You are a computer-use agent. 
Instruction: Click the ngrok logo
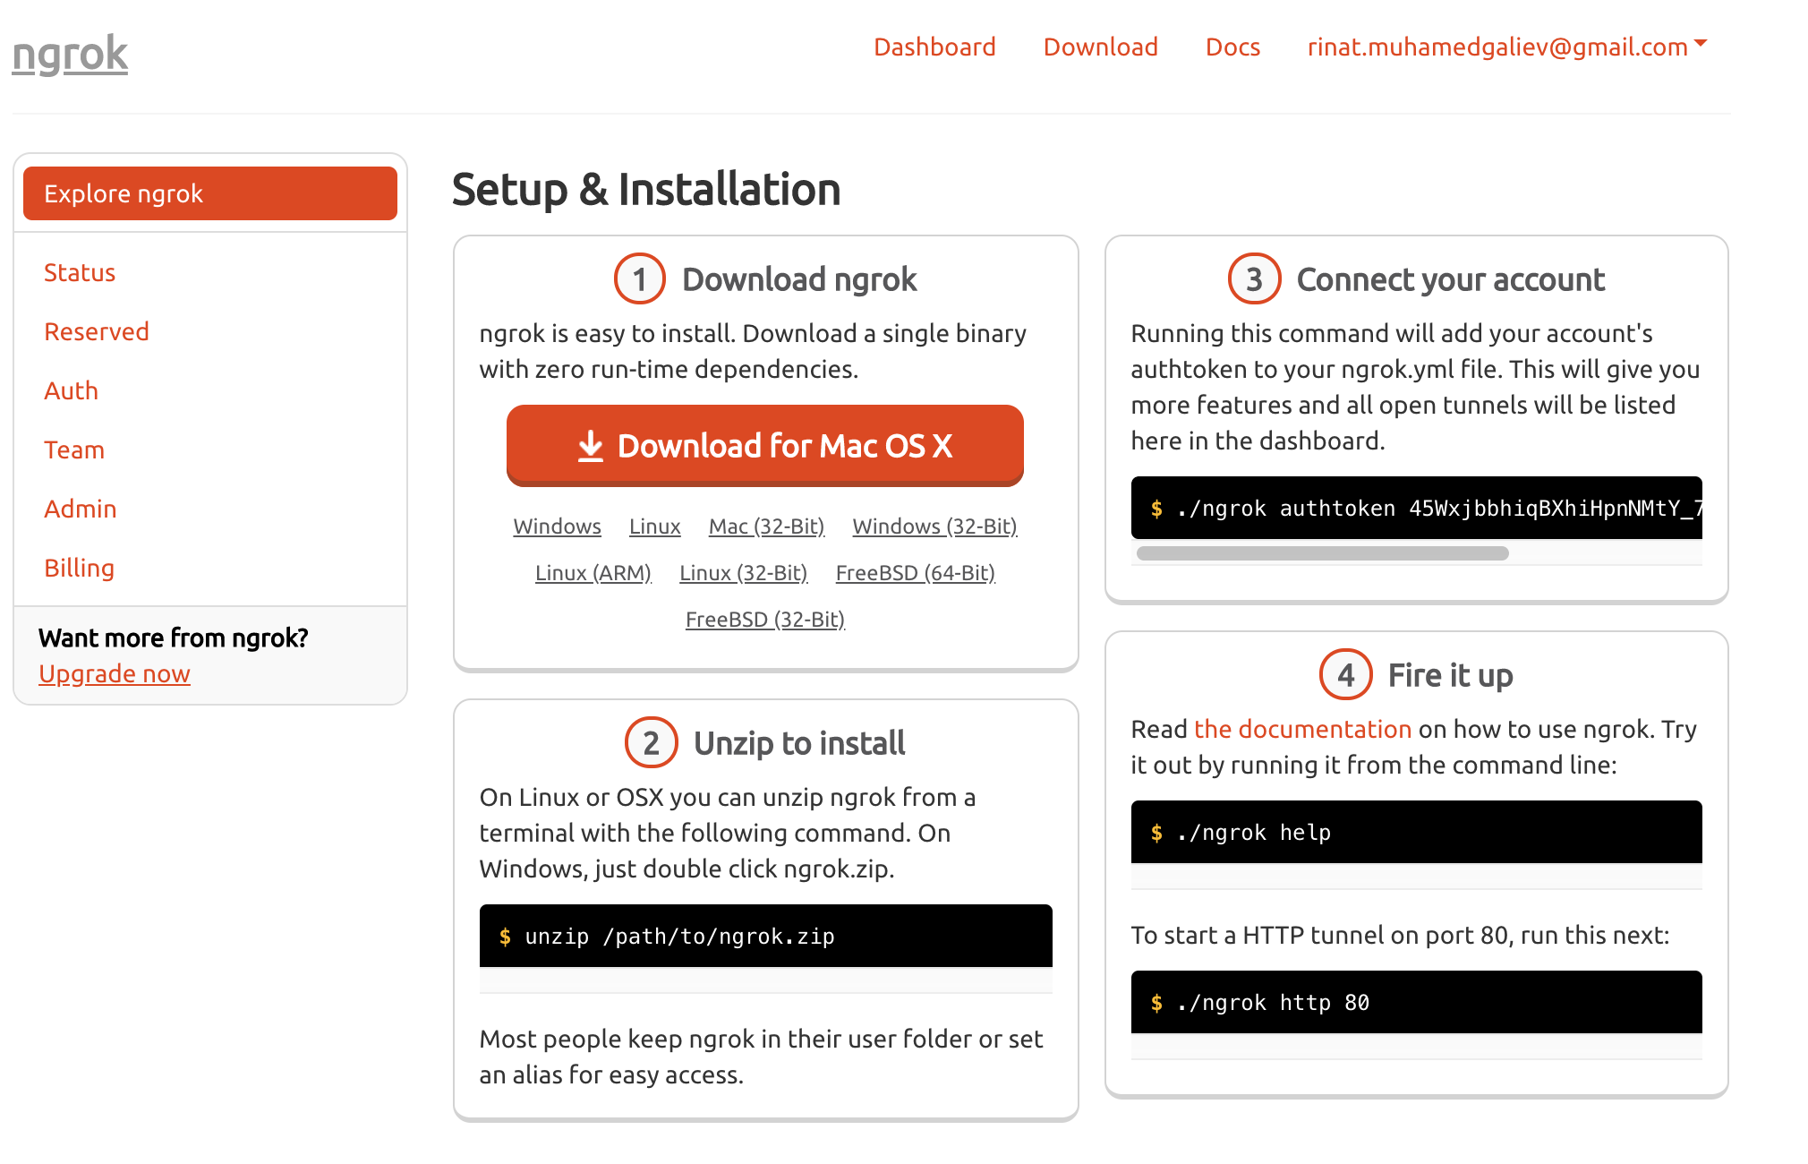tap(70, 53)
